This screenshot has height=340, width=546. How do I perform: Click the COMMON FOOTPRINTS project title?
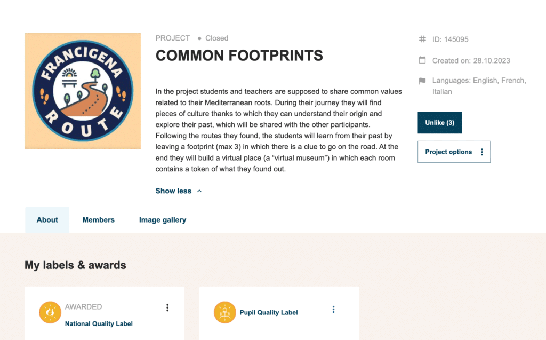pyautogui.click(x=239, y=55)
